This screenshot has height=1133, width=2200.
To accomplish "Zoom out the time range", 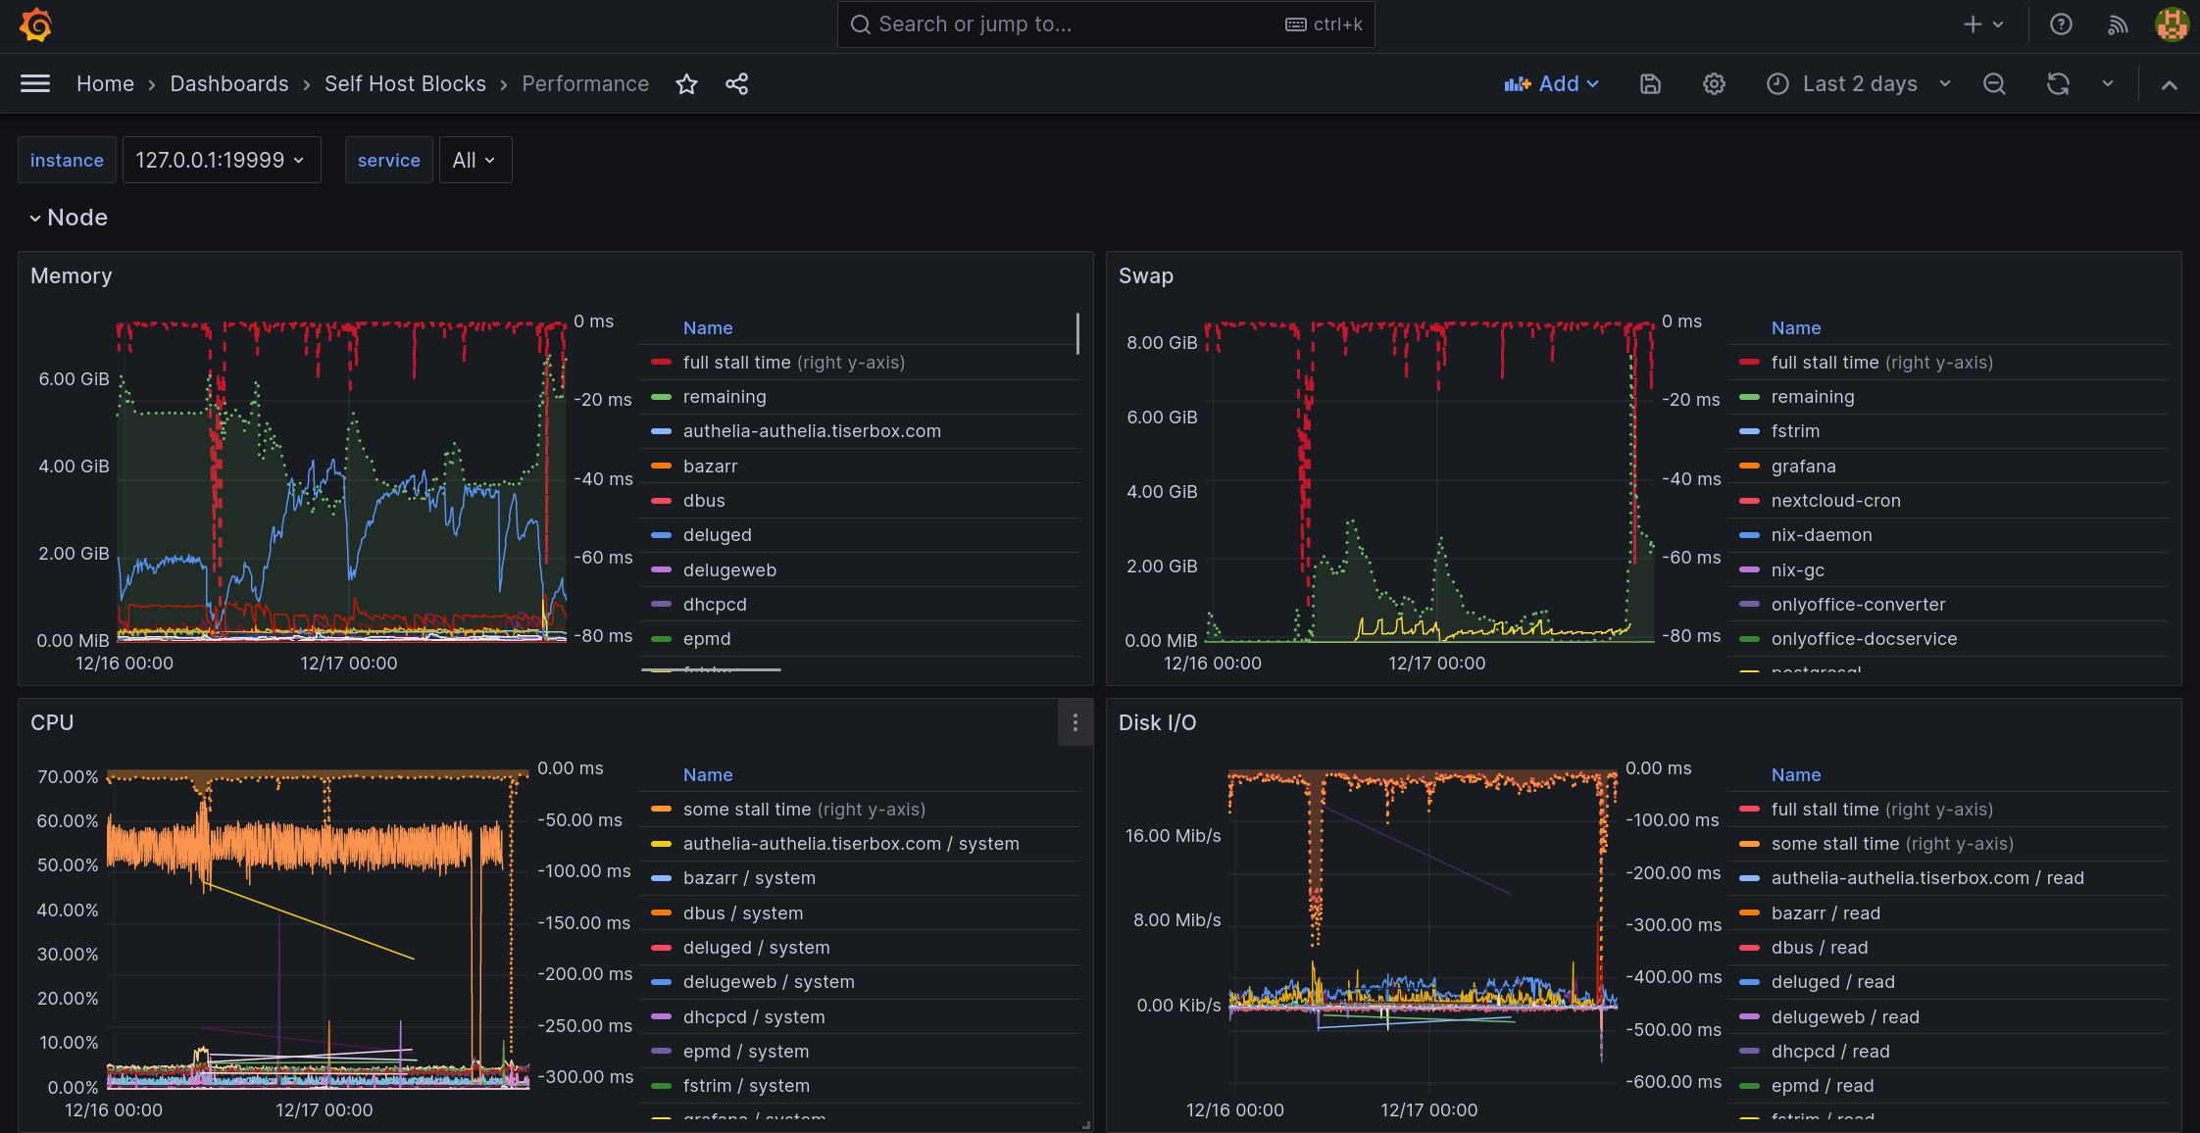I will pos(1993,83).
